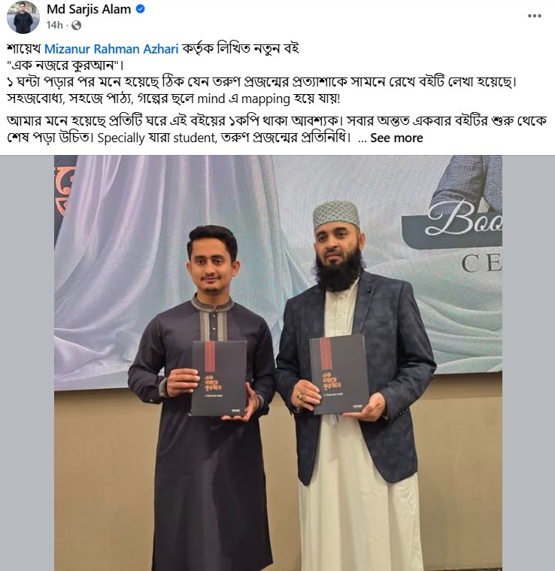
Task: Visit tagged Mizanur Rahman Azhari profile
Action: click(111, 49)
